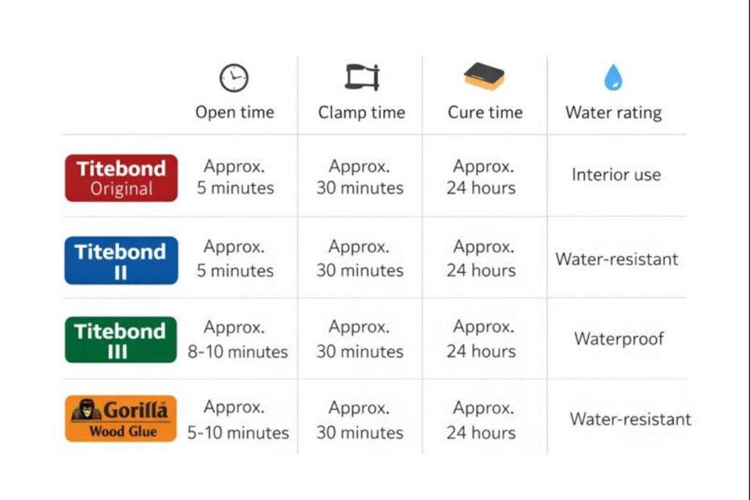The width and height of the screenshot is (750, 500).
Task: Select the Water rating column header
Action: coord(613,113)
